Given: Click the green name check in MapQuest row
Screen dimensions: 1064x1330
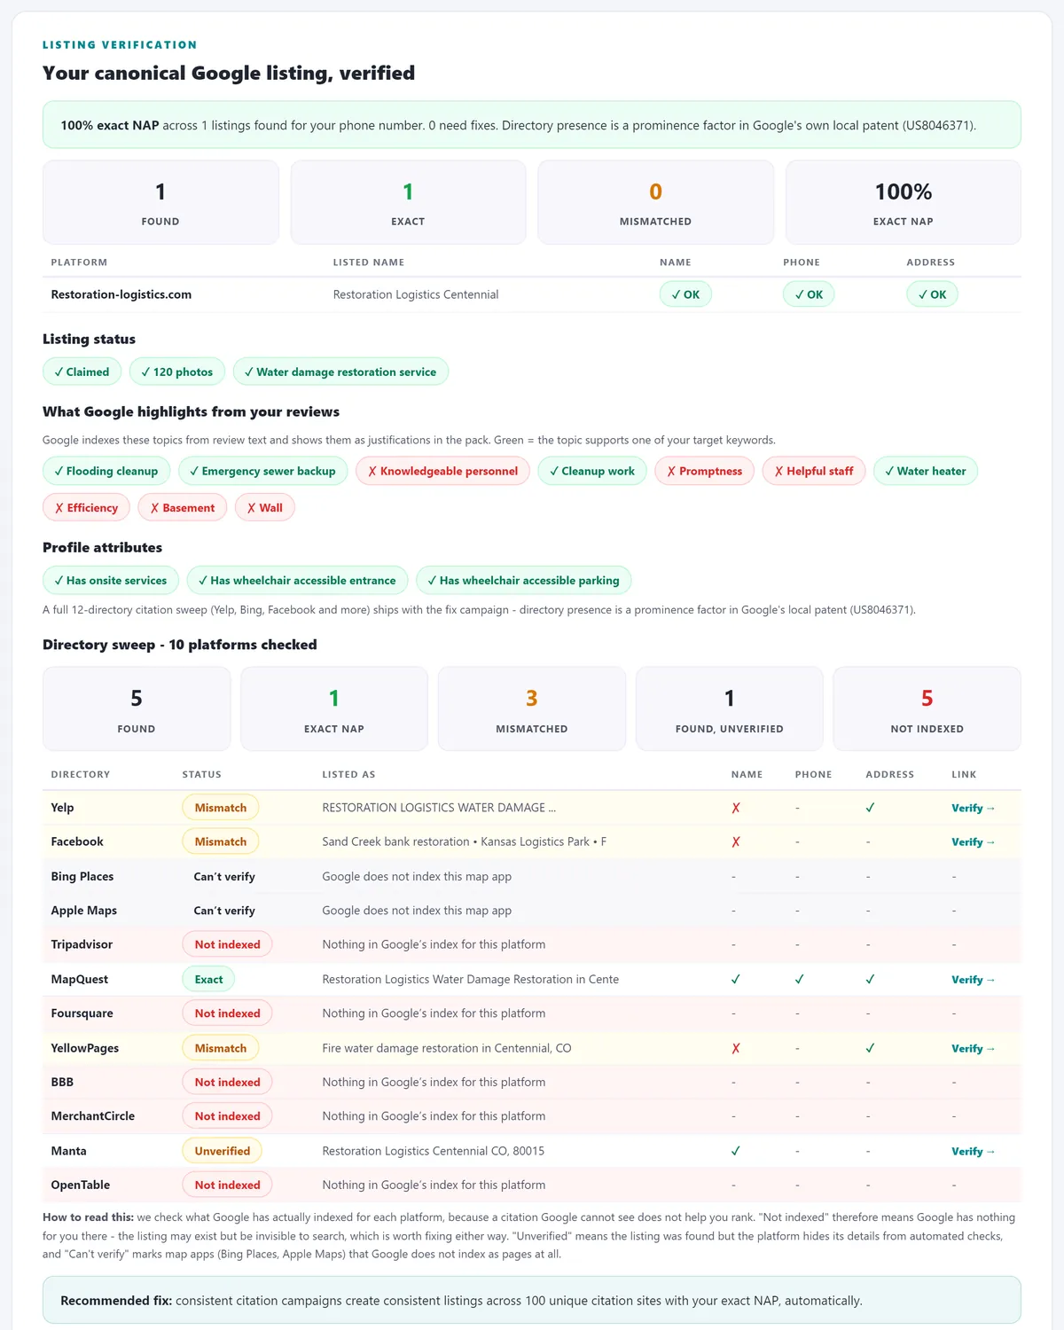Looking at the screenshot, I should [x=736, y=980].
